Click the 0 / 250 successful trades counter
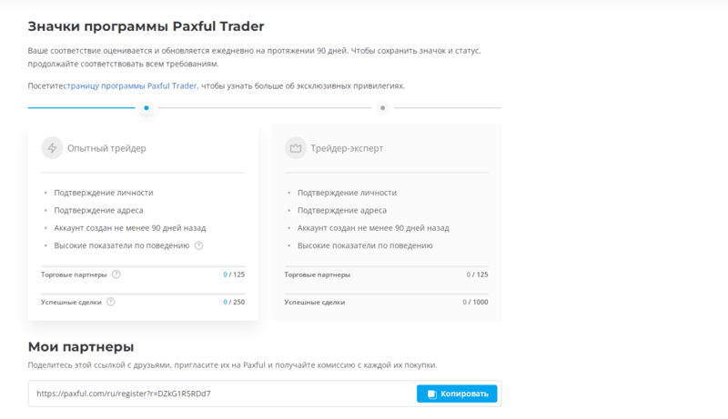 tap(234, 302)
